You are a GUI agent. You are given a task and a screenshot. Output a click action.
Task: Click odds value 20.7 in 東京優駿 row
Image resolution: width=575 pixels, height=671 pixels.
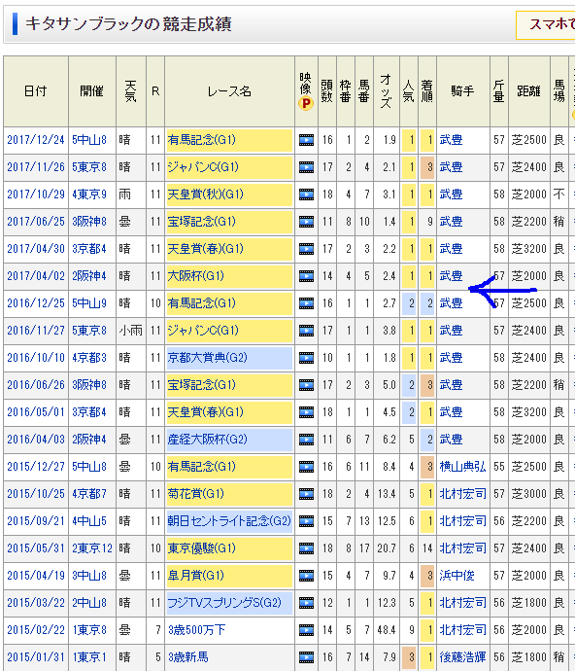click(387, 548)
